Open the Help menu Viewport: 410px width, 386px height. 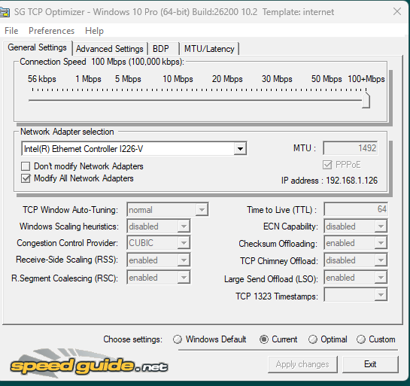[94, 31]
